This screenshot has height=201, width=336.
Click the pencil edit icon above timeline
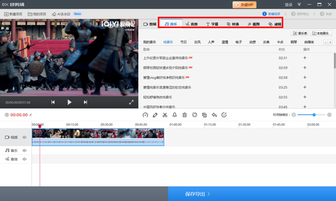point(155,115)
